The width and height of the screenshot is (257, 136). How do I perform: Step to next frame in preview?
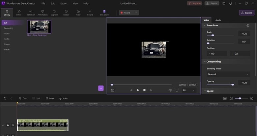(151, 90)
